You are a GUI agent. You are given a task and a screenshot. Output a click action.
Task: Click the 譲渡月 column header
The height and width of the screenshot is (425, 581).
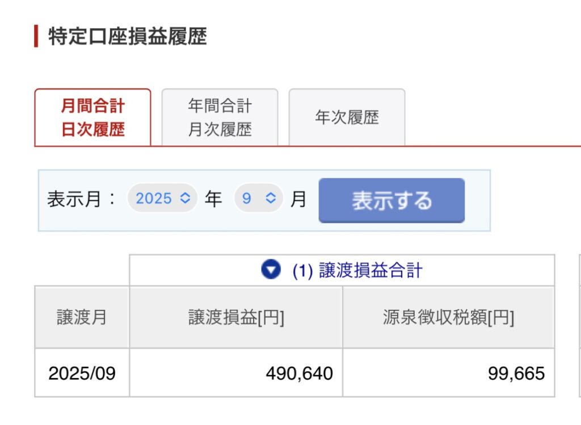pyautogui.click(x=82, y=317)
